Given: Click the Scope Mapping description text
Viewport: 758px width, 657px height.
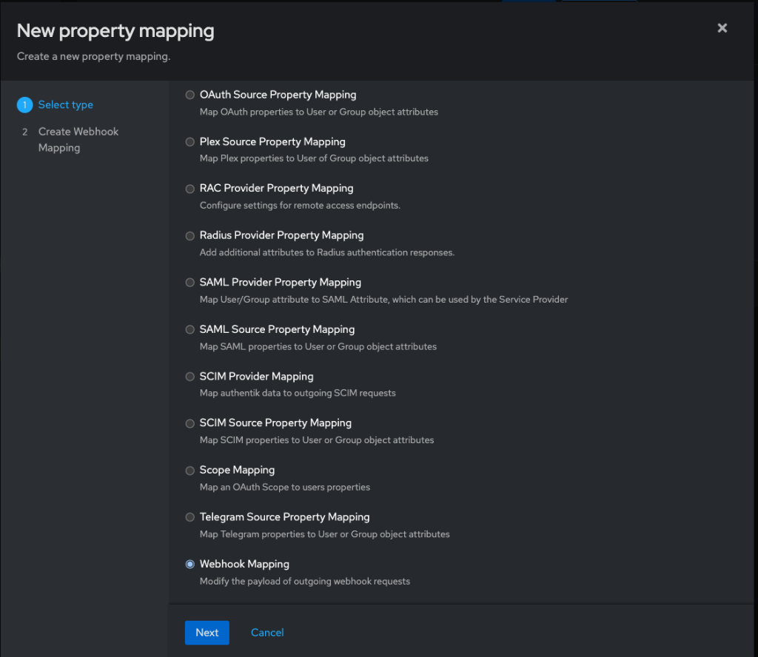Looking at the screenshot, I should pyautogui.click(x=285, y=487).
